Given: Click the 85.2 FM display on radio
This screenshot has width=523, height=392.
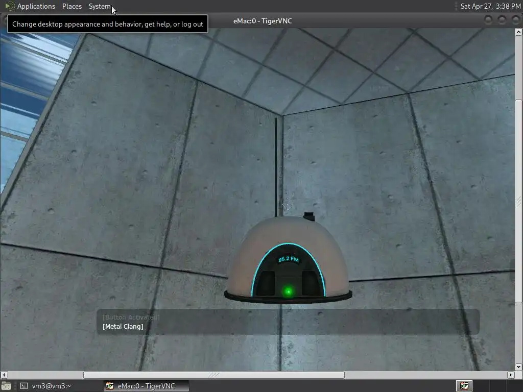Looking at the screenshot, I should [x=289, y=259].
